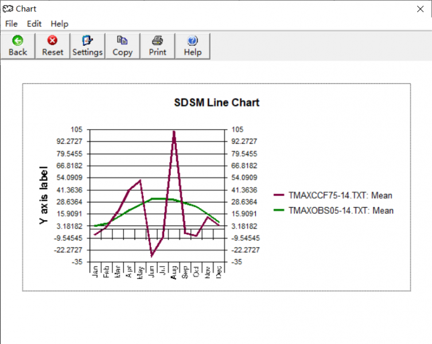Image resolution: width=432 pixels, height=344 pixels.
Task: Open the File menu
Action: [x=11, y=24]
